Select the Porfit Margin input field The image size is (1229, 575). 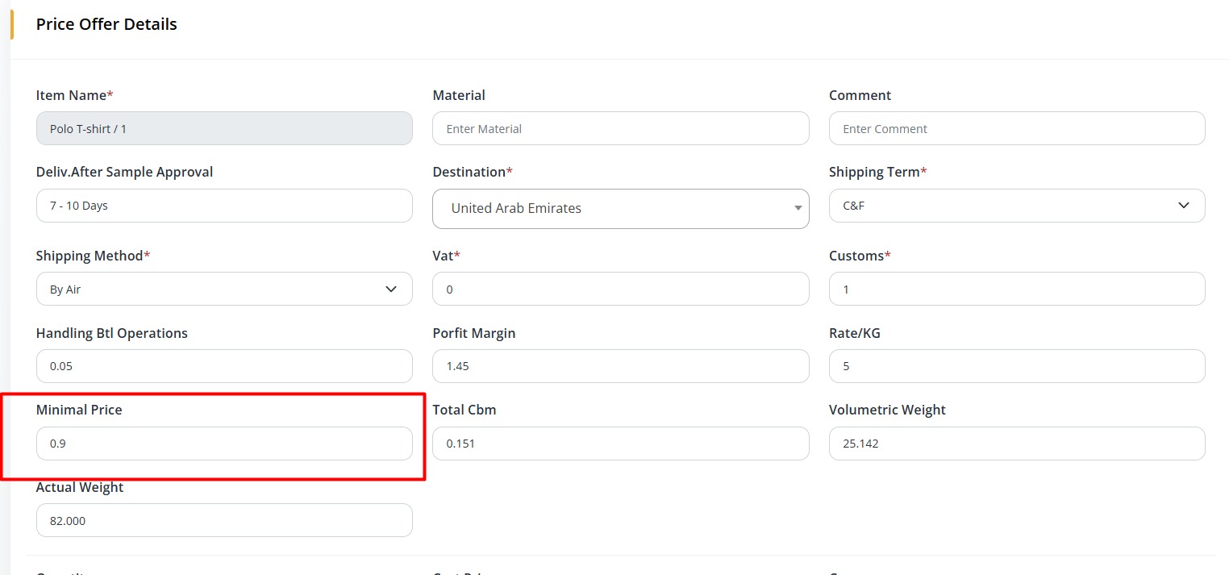(x=620, y=366)
